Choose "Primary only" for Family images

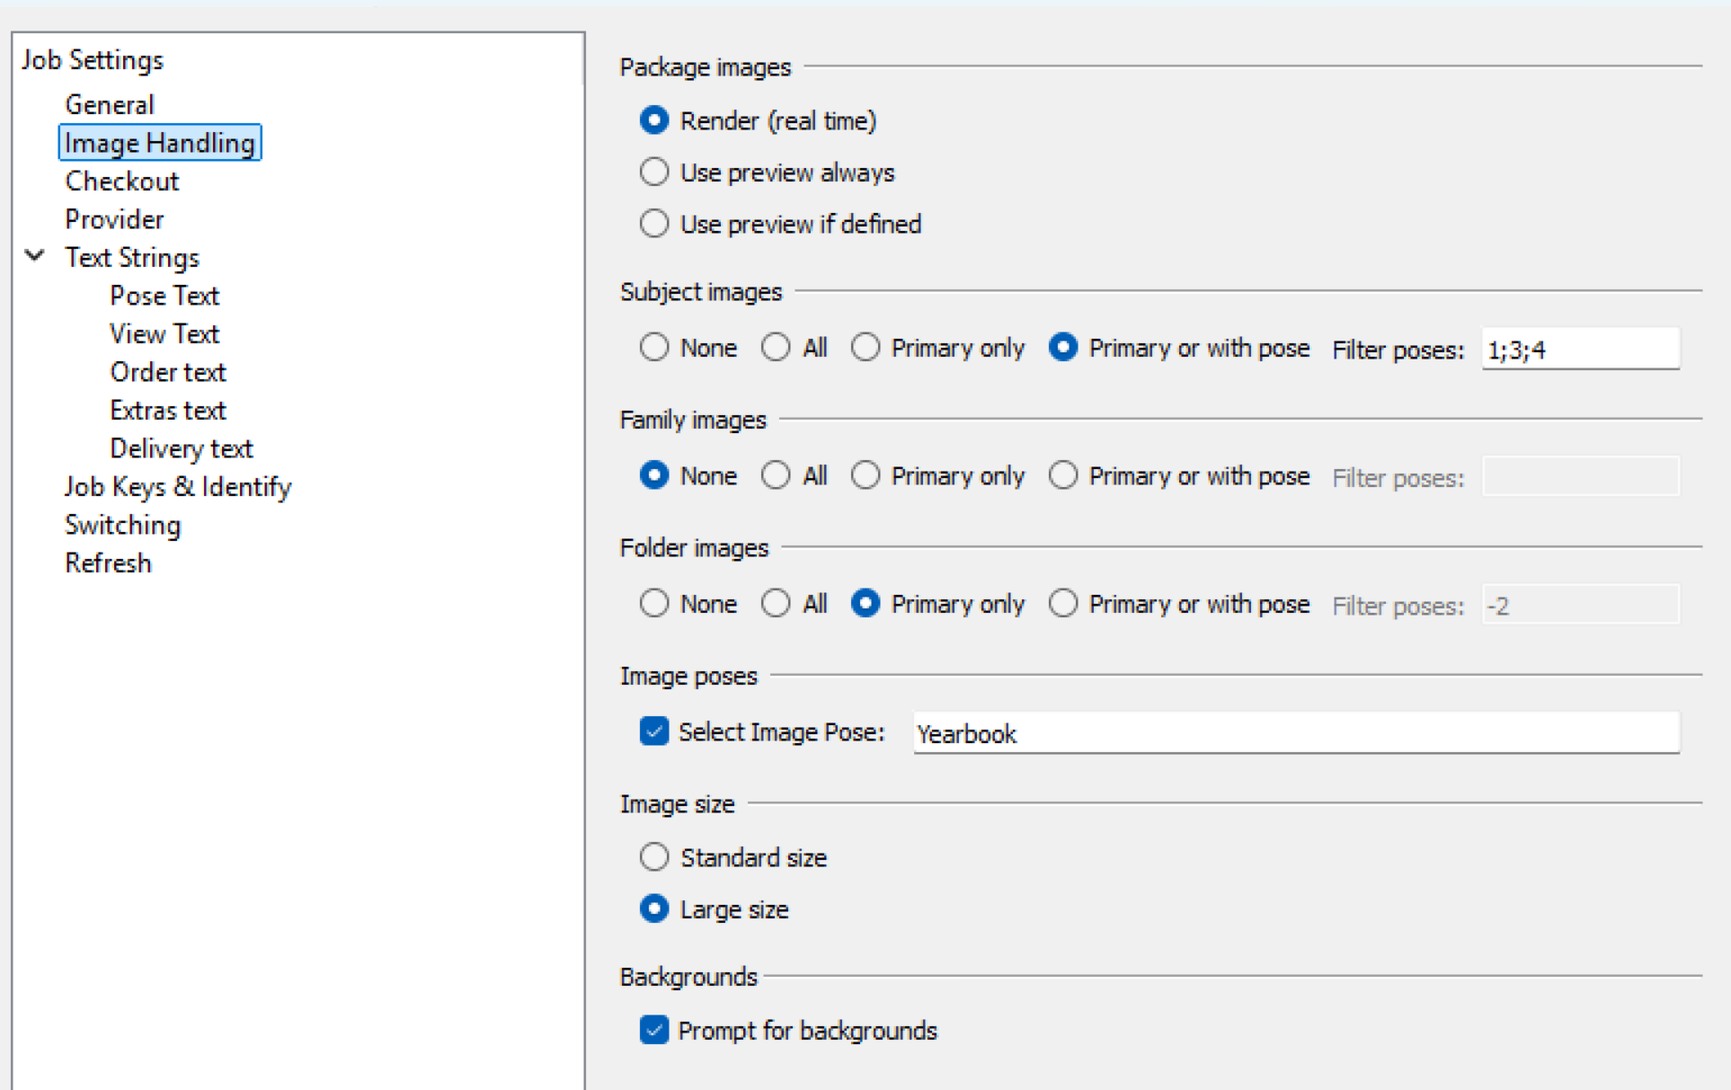[x=865, y=475]
